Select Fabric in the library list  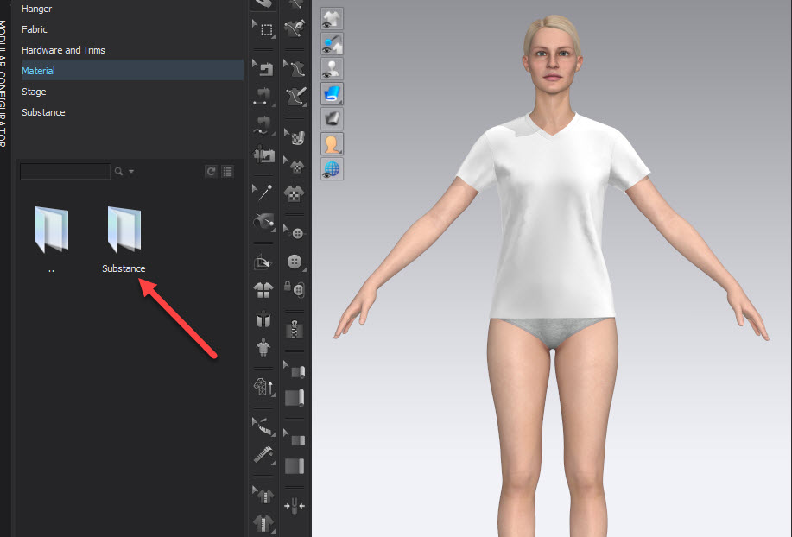tap(35, 29)
